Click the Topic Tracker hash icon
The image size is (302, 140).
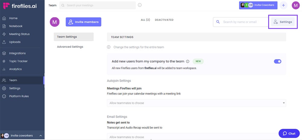click(x=4, y=61)
